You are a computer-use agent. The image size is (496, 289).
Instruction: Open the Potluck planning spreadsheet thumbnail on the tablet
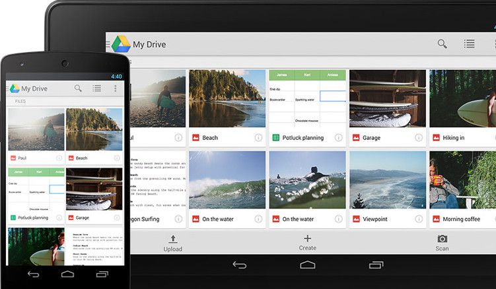[x=308, y=98]
